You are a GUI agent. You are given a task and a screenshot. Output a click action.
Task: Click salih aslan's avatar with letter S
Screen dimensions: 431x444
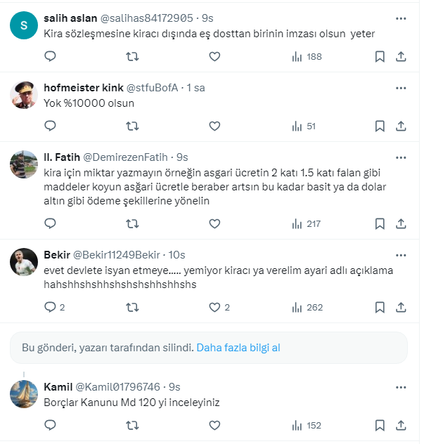tap(23, 25)
